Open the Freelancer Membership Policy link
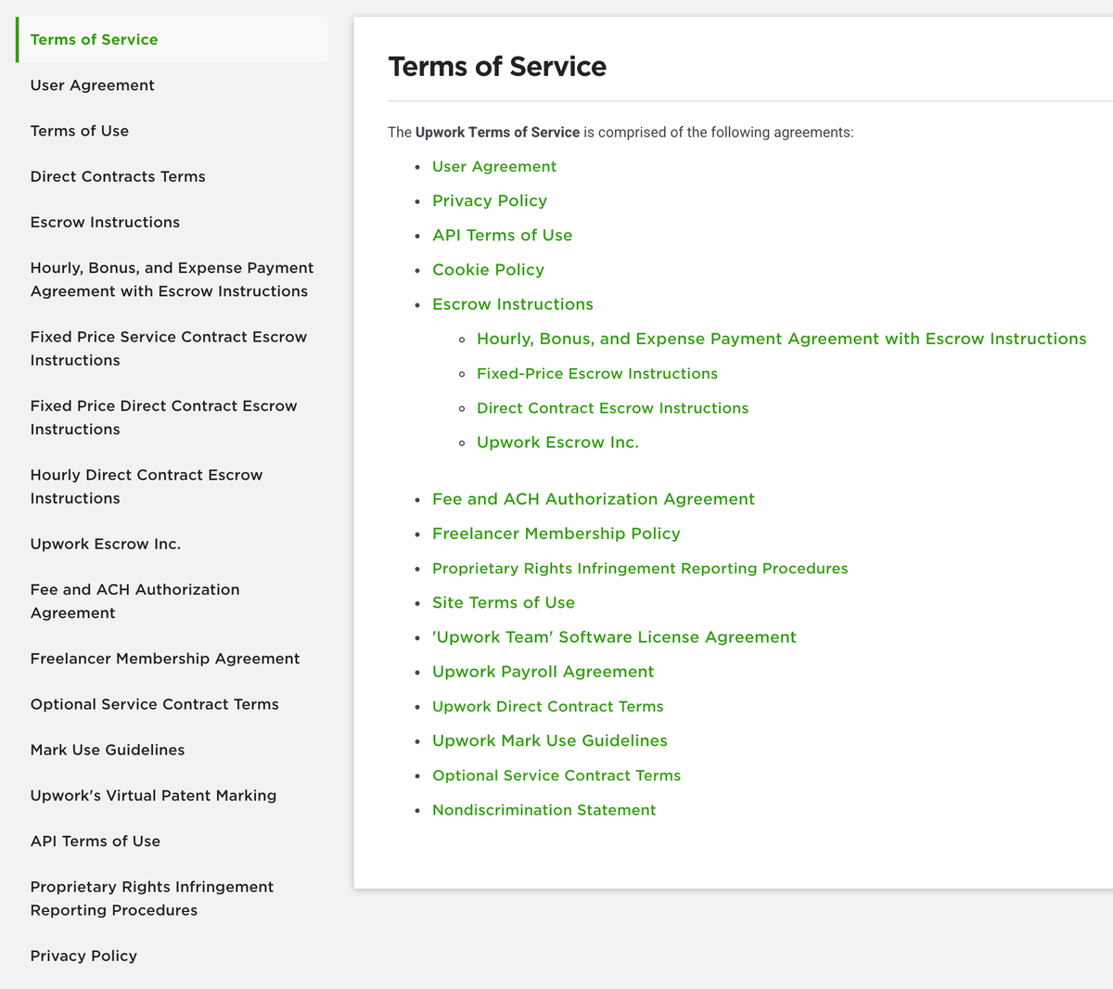Viewport: 1113px width, 989px height. coord(556,533)
